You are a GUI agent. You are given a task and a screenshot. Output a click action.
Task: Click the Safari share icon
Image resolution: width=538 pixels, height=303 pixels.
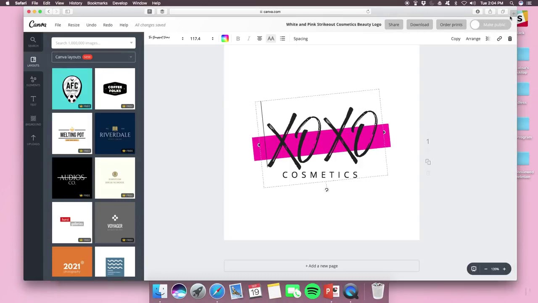490,12
